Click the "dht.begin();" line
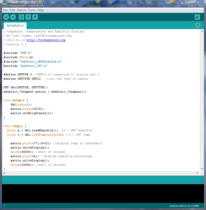This screenshot has height=210, width=206. click(x=21, y=104)
